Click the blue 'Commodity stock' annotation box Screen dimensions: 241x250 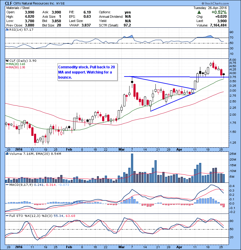pos(88,72)
